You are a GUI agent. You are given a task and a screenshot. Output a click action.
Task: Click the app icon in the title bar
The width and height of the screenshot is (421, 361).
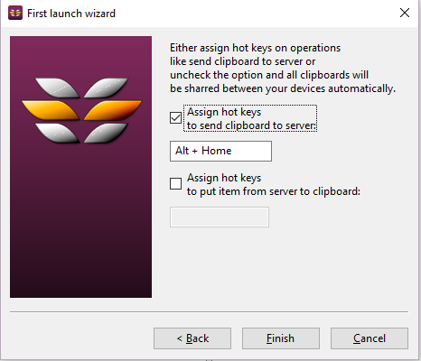[x=15, y=13]
